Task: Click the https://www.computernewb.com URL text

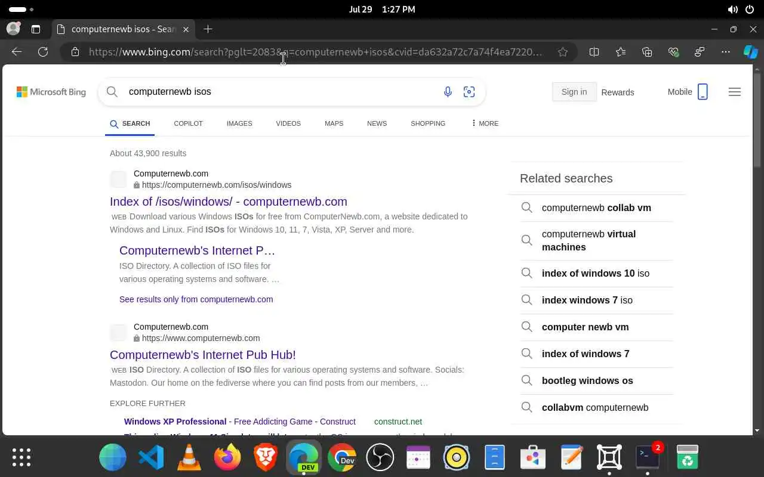Action: point(201,338)
